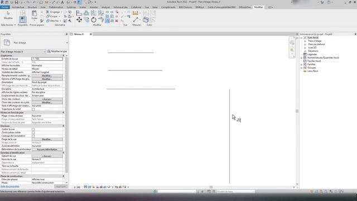Click the Measure between two points icon
Image resolution: width=357 pixels, height=201 pixels.
(x=136, y=20)
